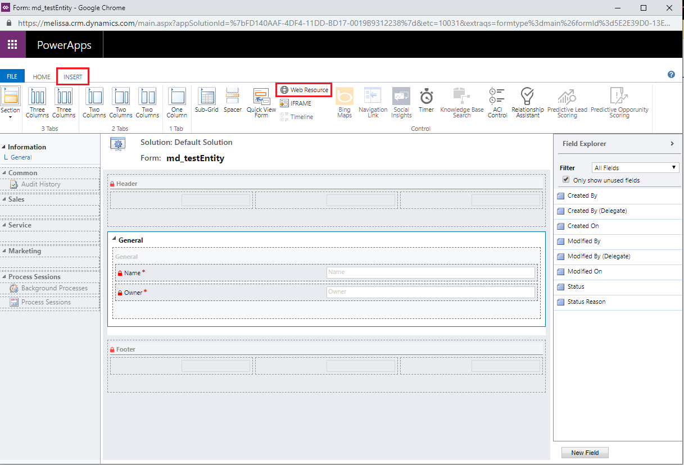Image resolution: width=684 pixels, height=465 pixels.
Task: Insert a Timer control
Action: 427,101
